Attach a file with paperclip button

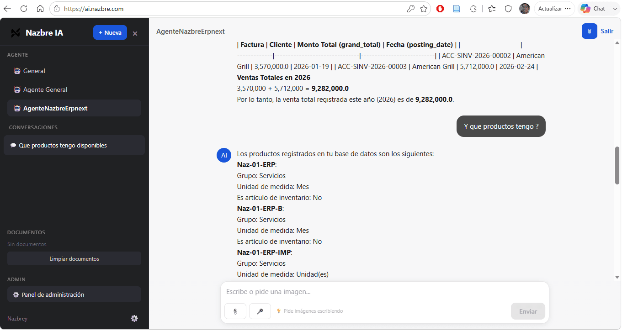(x=235, y=311)
